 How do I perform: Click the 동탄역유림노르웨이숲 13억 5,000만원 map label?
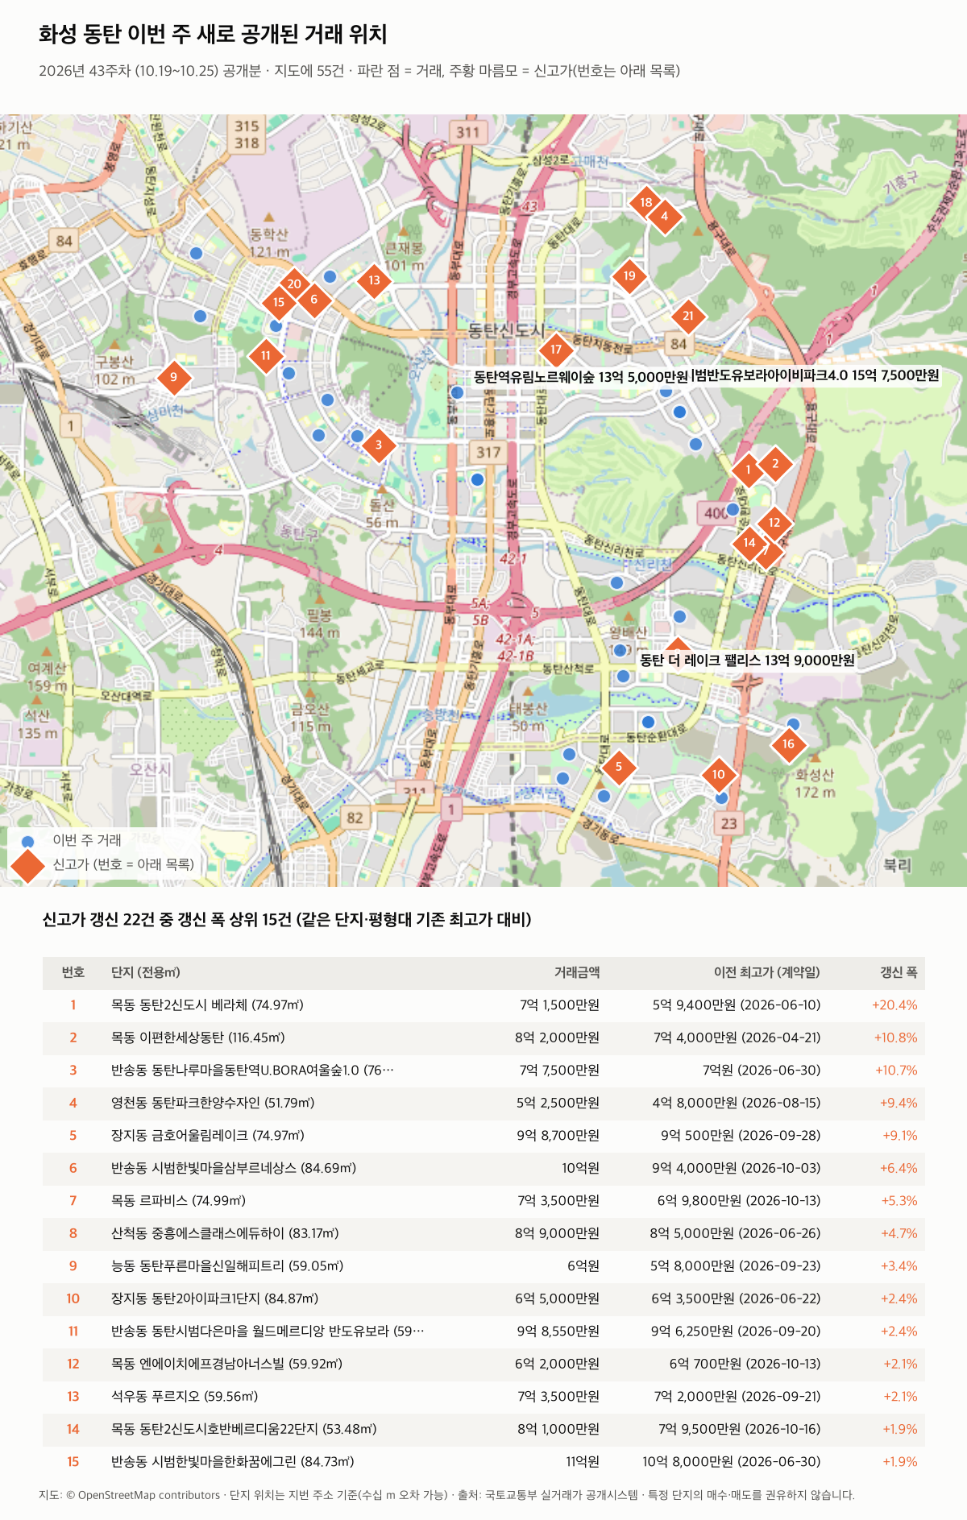point(581,376)
